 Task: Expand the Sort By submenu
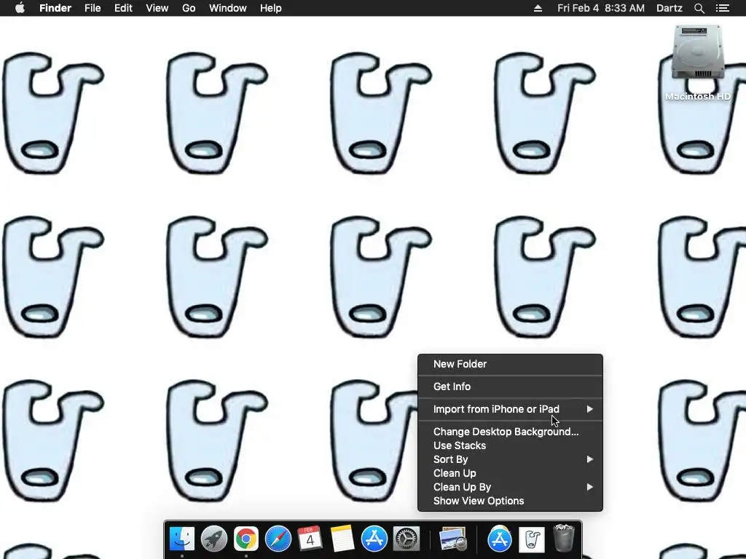coord(510,459)
